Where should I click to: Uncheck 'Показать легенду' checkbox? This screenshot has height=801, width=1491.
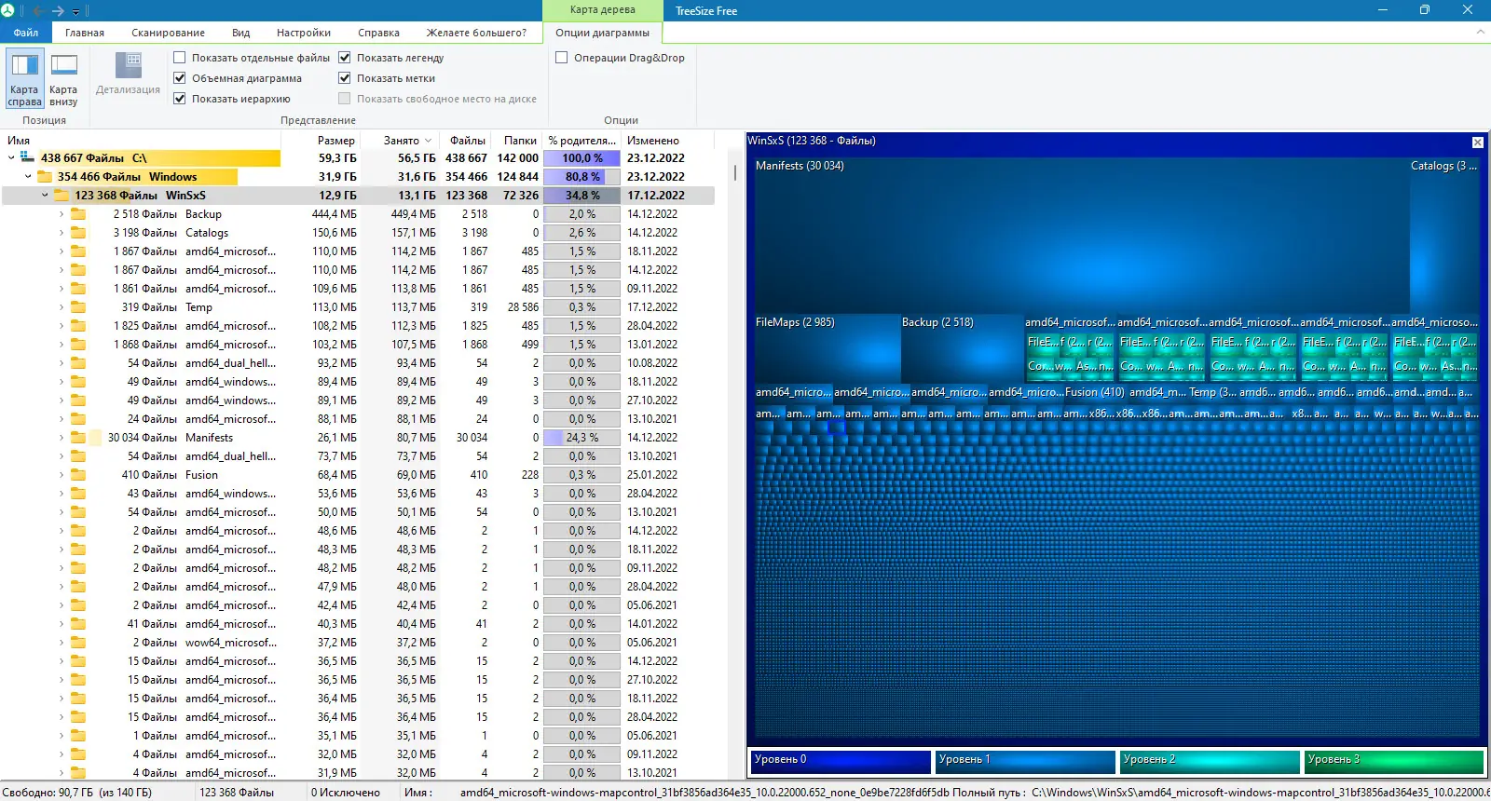[x=345, y=58]
